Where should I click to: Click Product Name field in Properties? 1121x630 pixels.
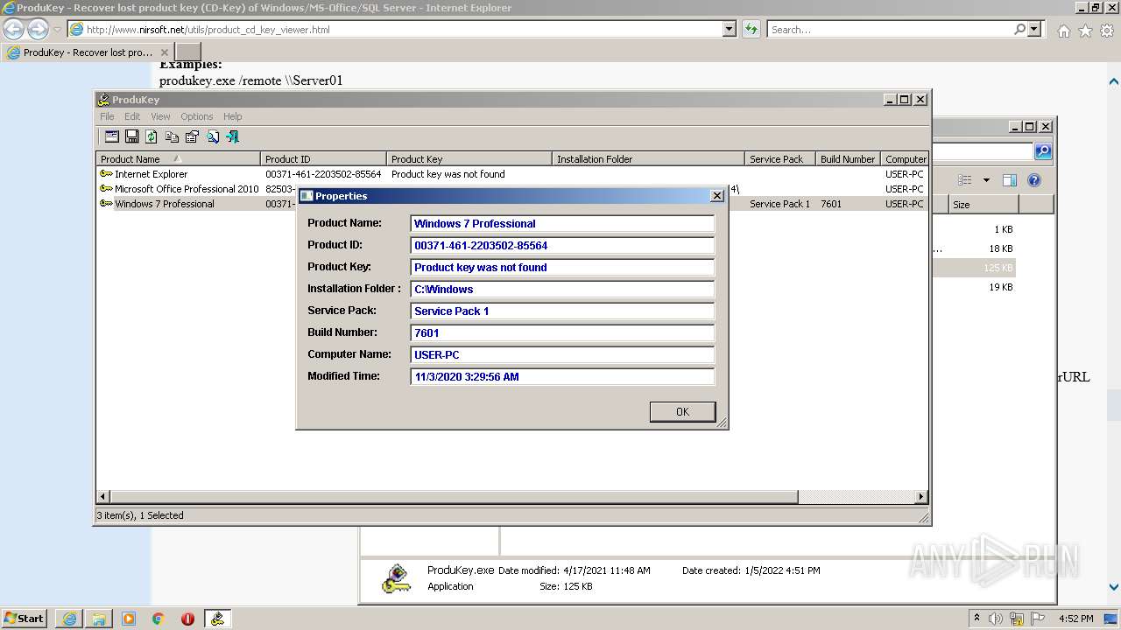[562, 223]
